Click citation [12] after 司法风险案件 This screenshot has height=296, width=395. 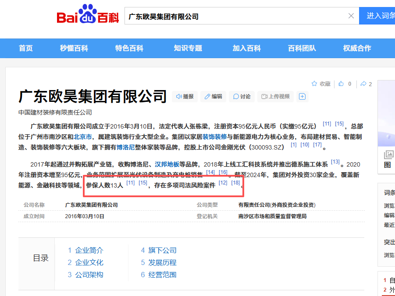tap(223, 183)
